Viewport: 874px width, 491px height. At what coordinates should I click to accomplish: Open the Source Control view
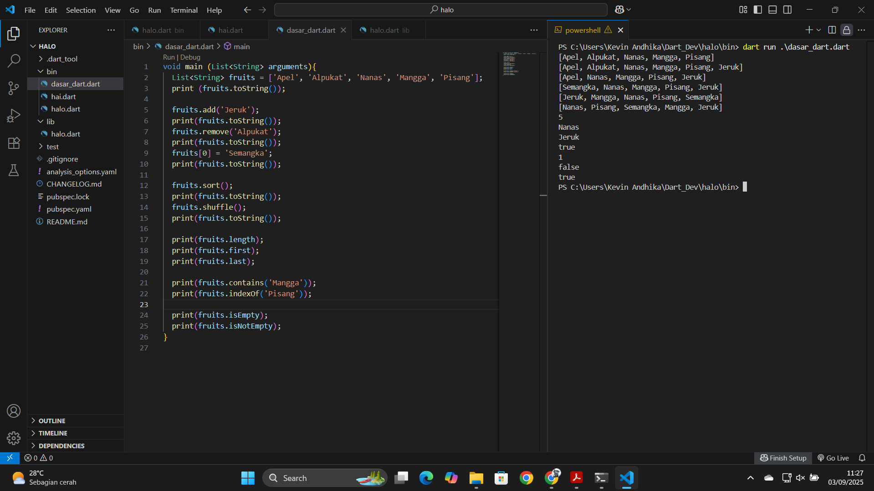[14, 88]
